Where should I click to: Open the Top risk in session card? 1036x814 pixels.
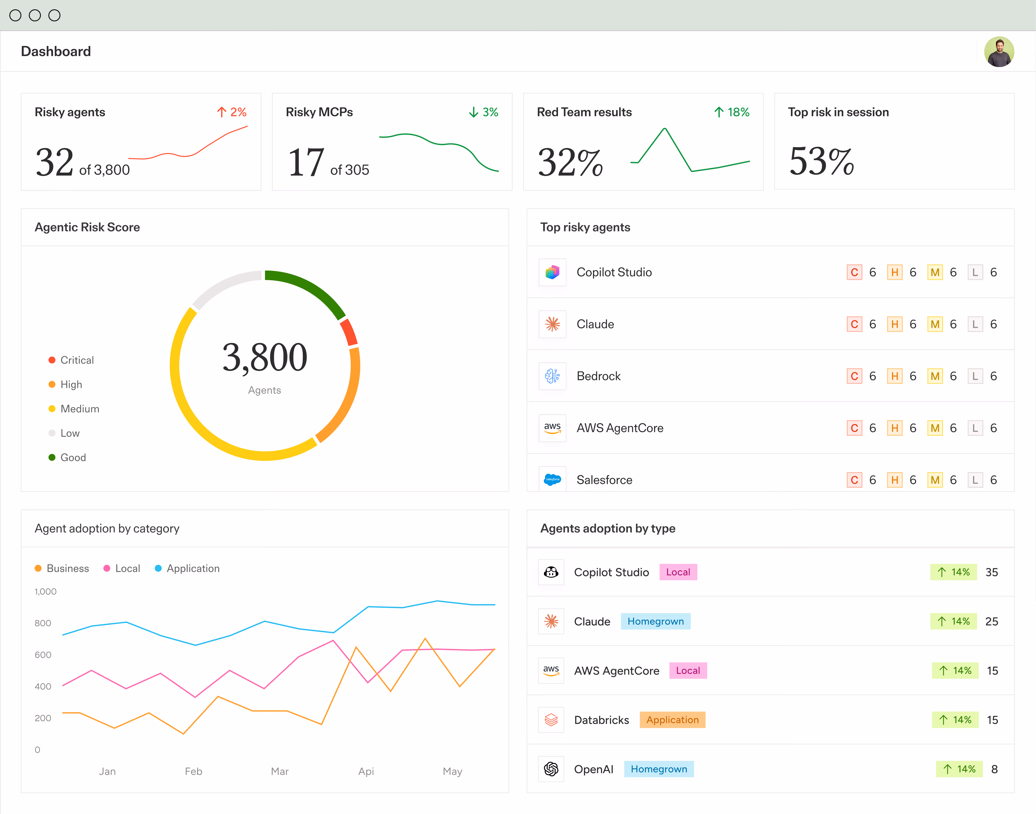(x=894, y=141)
